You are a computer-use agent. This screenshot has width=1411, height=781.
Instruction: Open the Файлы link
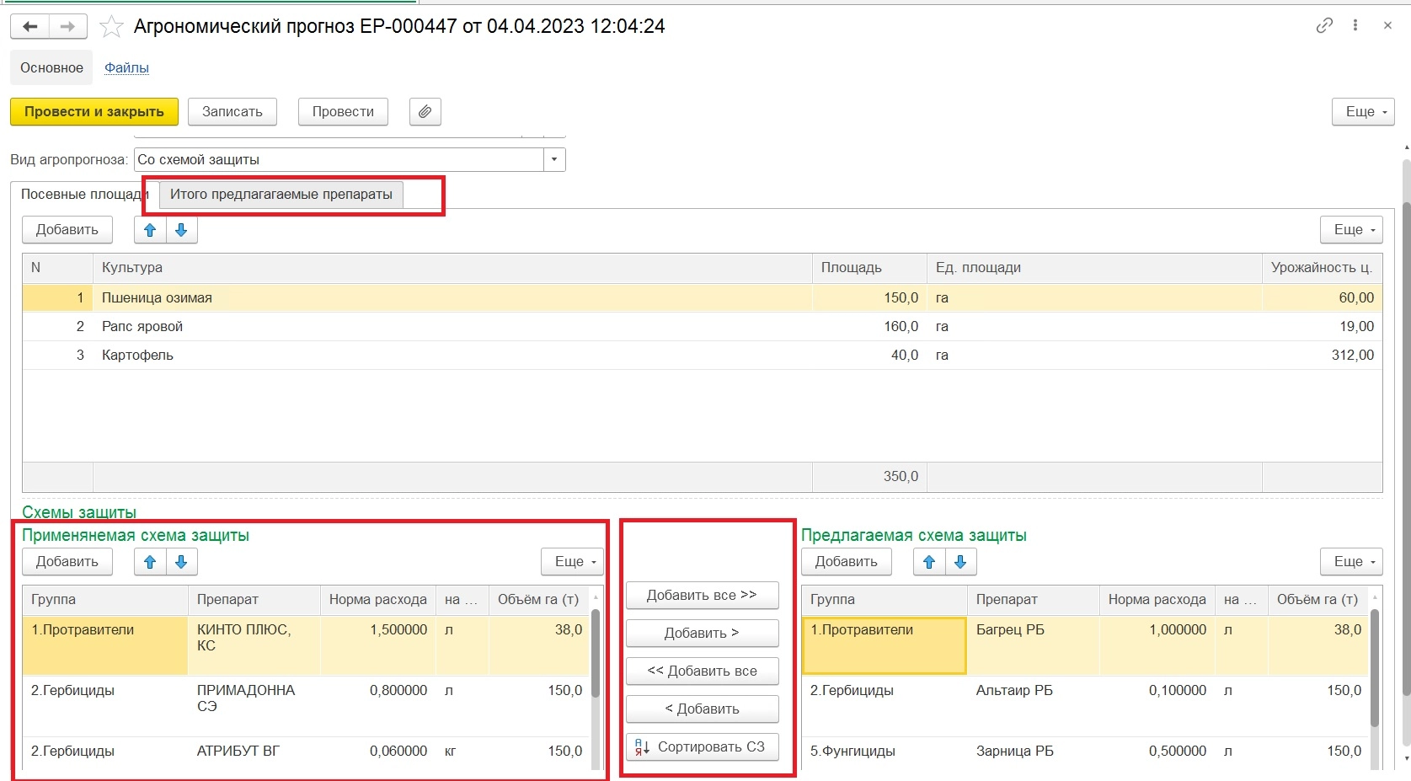pyautogui.click(x=126, y=67)
